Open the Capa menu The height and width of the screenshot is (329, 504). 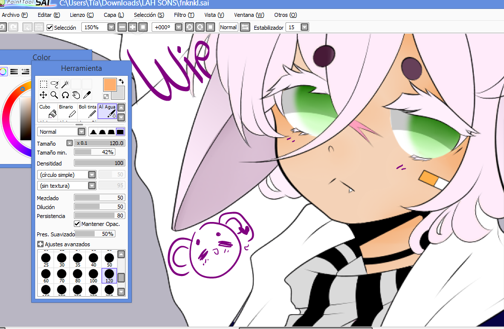coord(114,15)
